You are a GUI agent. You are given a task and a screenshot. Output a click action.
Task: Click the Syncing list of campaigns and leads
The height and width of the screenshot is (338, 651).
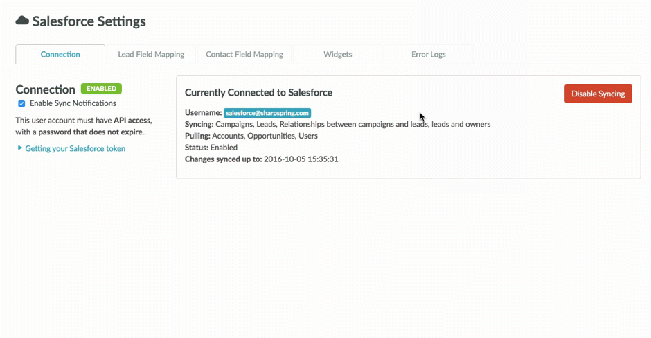pos(353,125)
